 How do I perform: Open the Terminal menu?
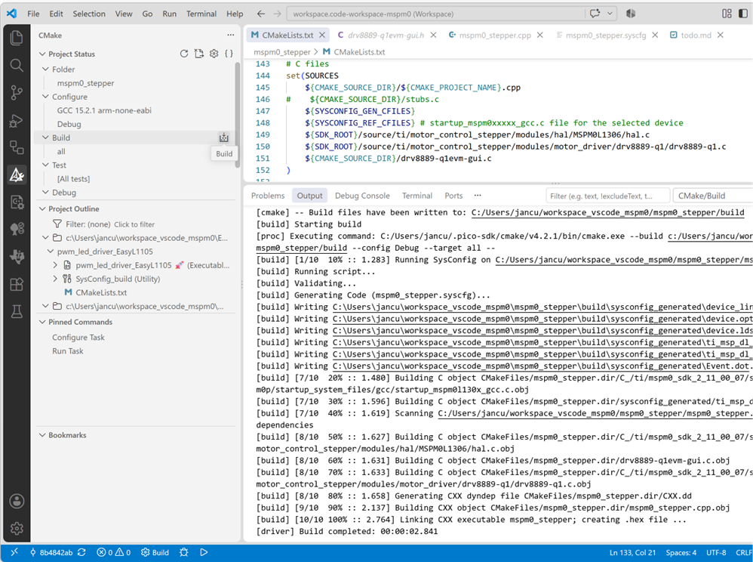point(201,14)
